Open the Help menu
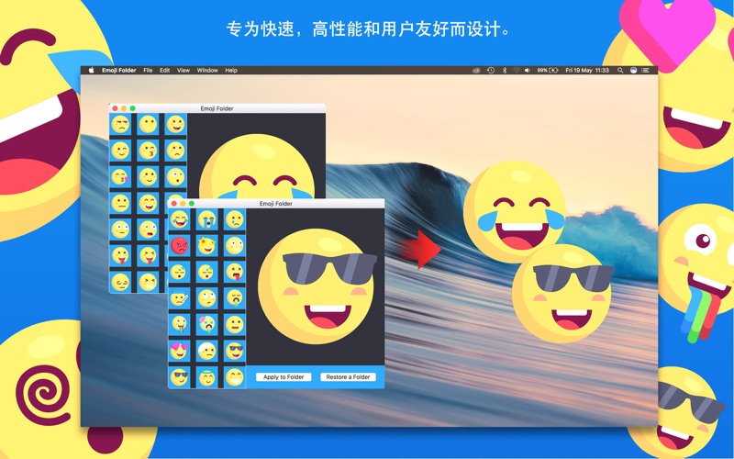734x459 pixels. click(231, 71)
